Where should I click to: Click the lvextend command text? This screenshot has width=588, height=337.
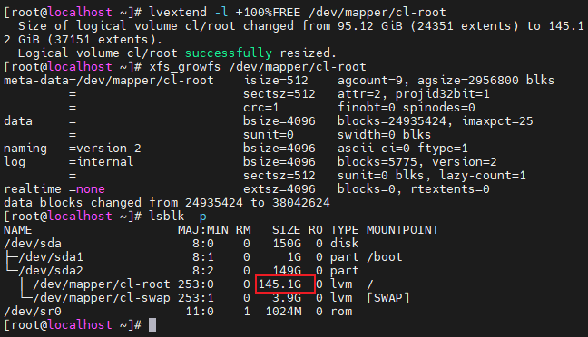coord(298,13)
